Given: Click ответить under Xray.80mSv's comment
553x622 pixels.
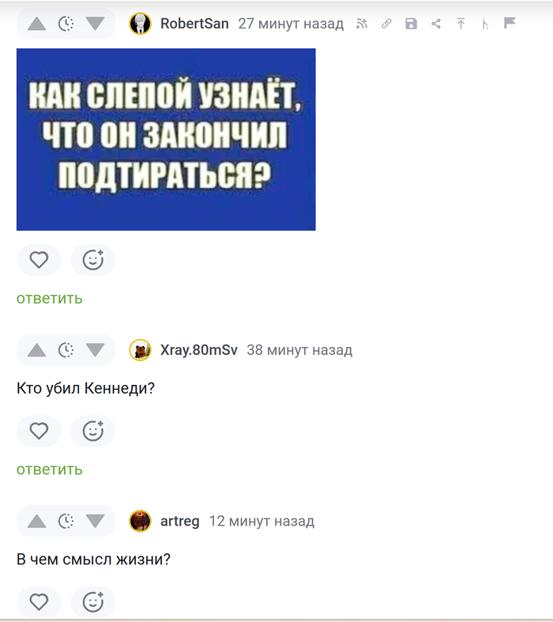Looking at the screenshot, I should click(50, 469).
